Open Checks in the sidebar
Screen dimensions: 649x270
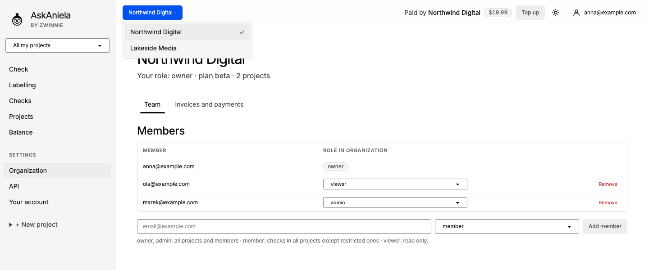pos(57,101)
